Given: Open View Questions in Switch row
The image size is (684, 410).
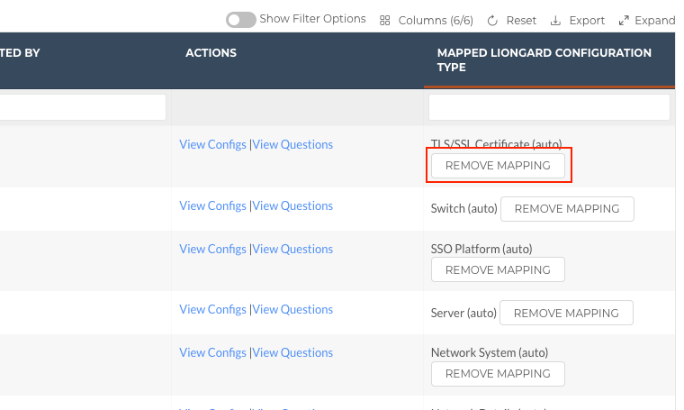Looking at the screenshot, I should coord(292,205).
